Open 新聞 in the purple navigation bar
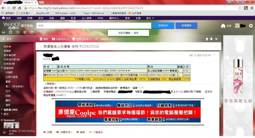Screen dimensions: 255x138 (x=30, y=18)
